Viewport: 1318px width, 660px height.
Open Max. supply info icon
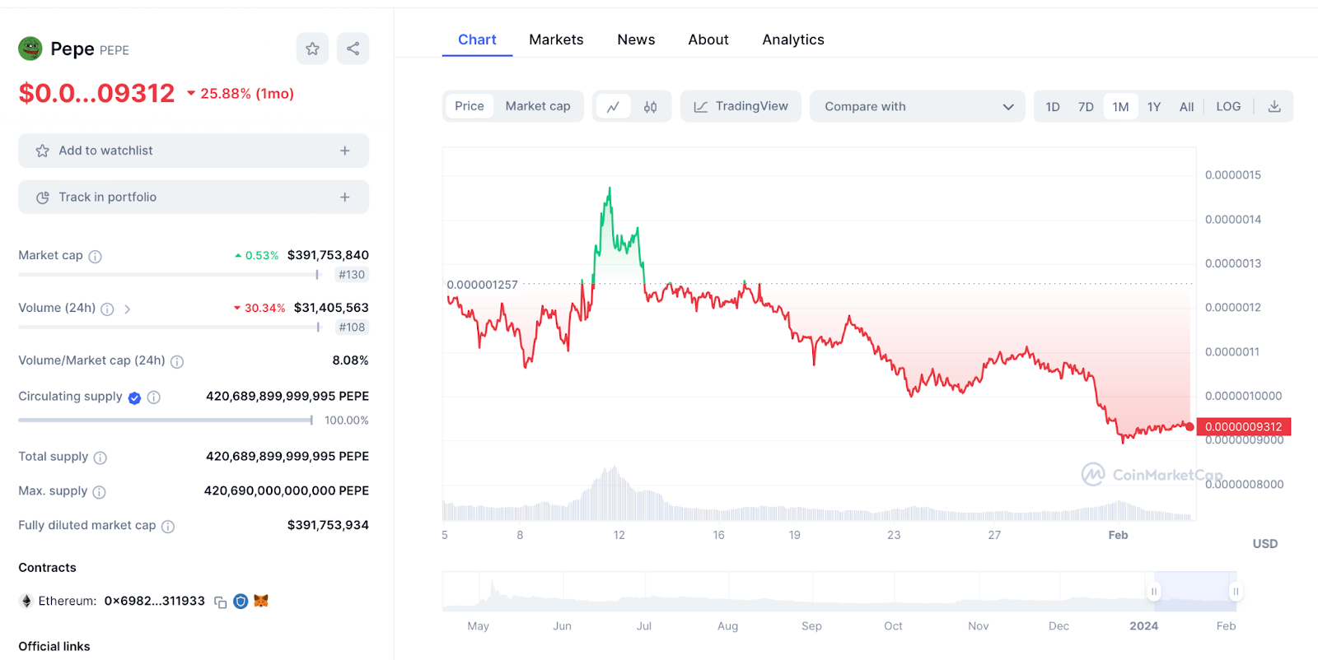99,492
